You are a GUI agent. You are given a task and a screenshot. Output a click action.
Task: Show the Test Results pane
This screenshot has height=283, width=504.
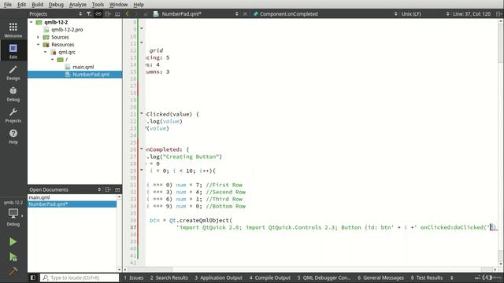[x=427, y=277]
